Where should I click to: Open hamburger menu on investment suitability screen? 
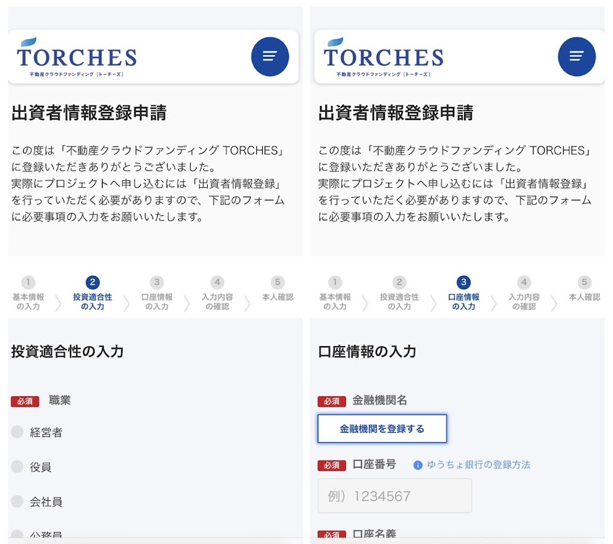[270, 56]
